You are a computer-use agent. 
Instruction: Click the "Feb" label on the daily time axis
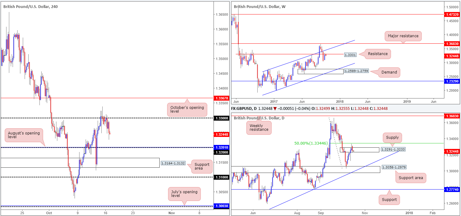click(432, 212)
